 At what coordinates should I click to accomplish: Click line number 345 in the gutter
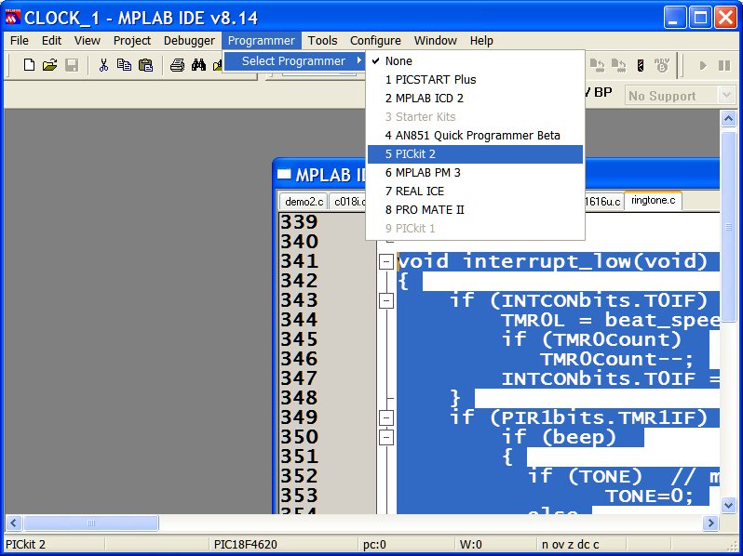click(299, 339)
